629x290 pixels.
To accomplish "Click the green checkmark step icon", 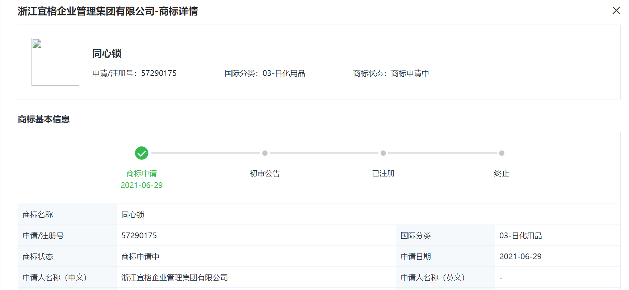I will coord(142,153).
